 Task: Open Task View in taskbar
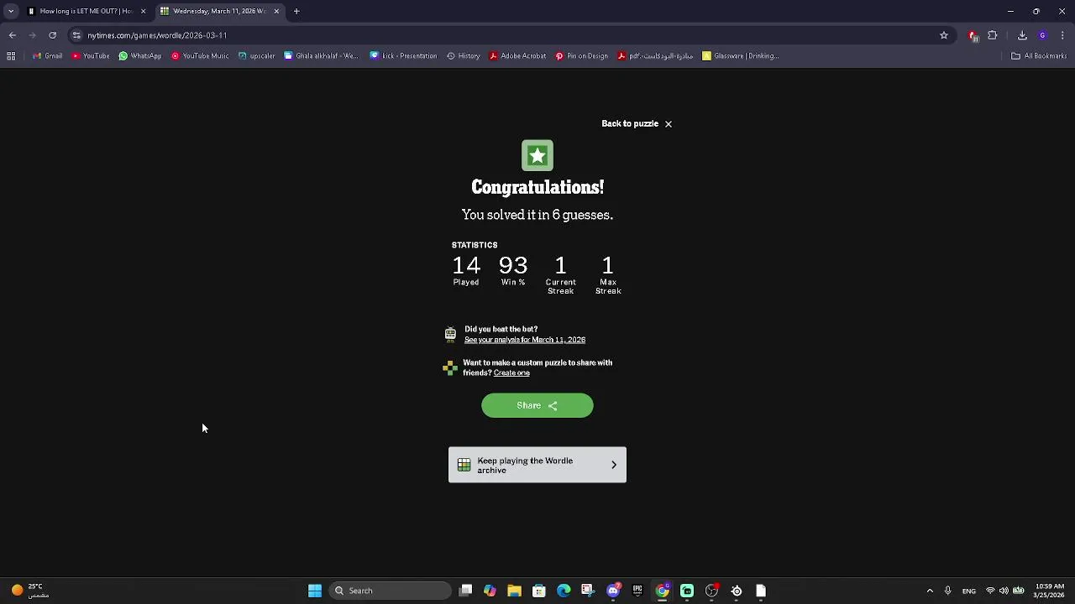coord(466,591)
